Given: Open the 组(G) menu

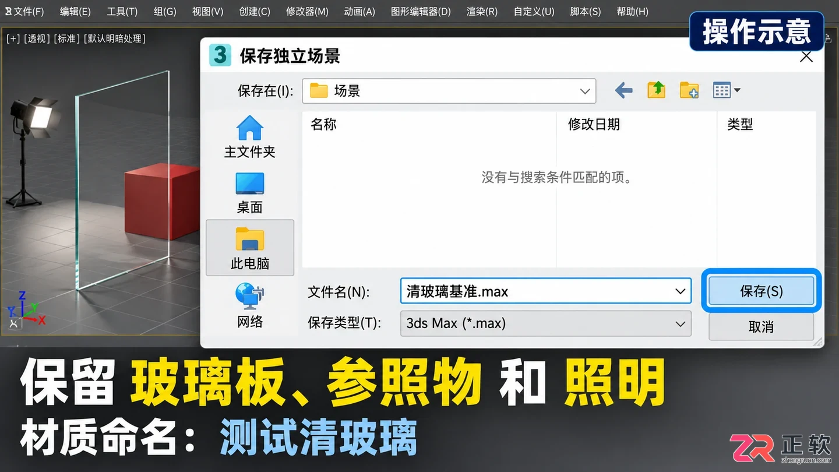Looking at the screenshot, I should point(165,11).
